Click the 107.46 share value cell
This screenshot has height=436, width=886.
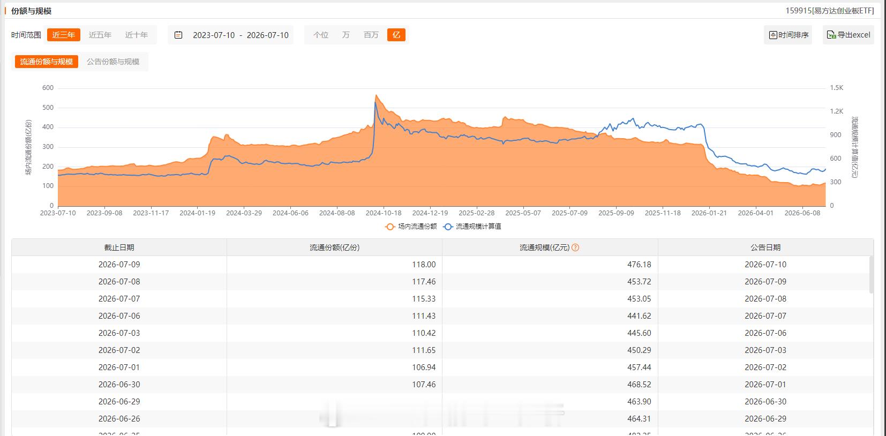tap(335, 385)
